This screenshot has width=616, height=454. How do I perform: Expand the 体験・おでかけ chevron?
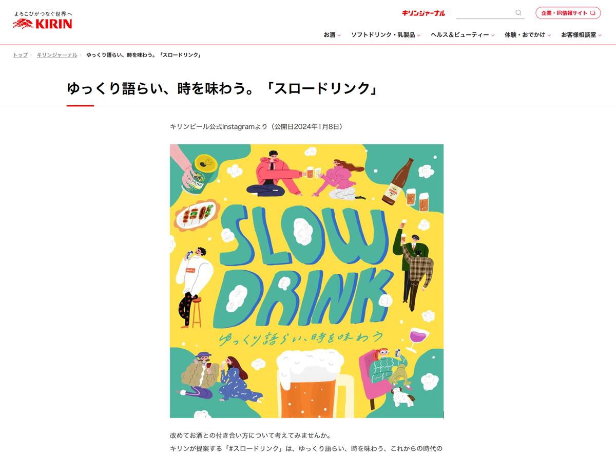click(x=549, y=35)
